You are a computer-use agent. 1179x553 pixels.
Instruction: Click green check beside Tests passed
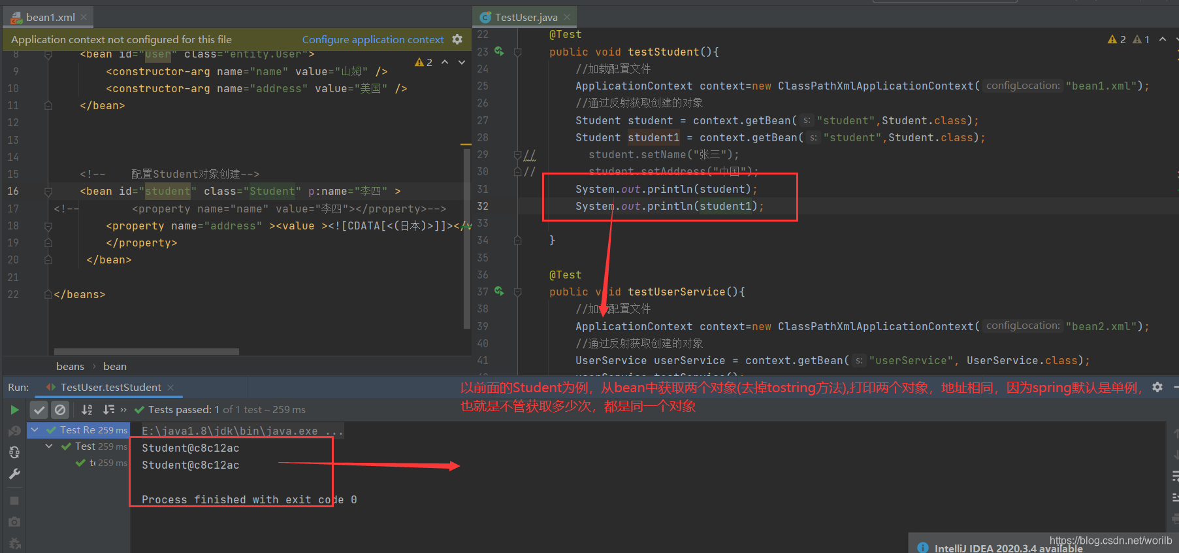(139, 410)
